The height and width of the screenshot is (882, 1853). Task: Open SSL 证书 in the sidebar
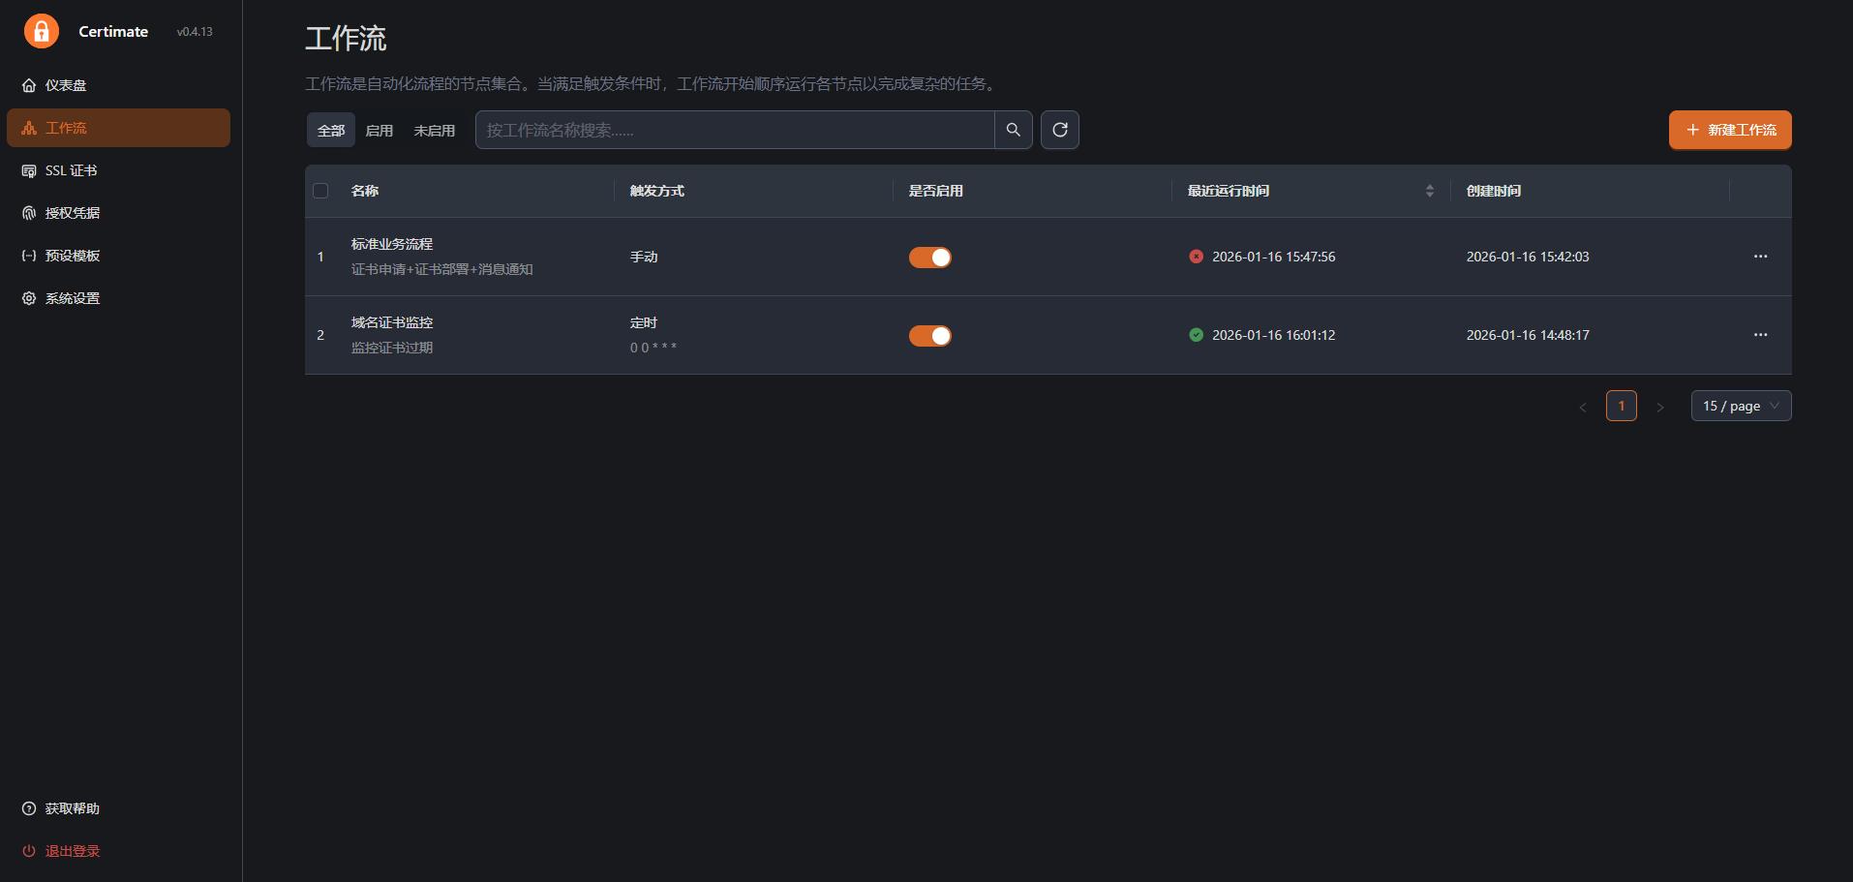118,170
